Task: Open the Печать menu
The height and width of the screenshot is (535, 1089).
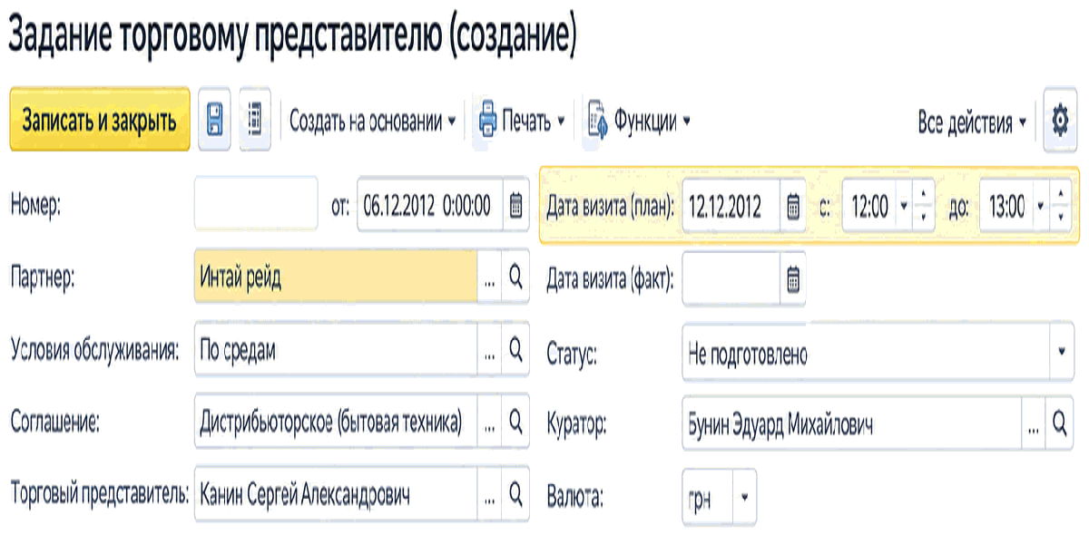Action: pyautogui.click(x=522, y=121)
